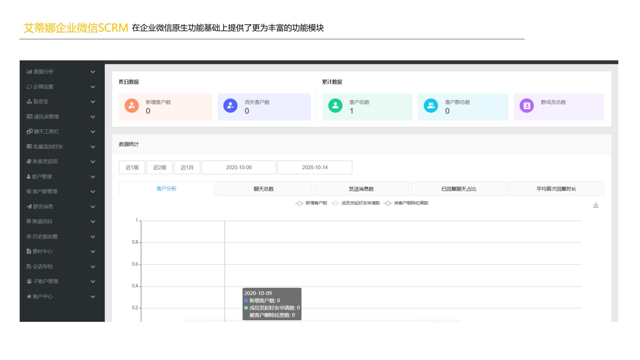This screenshot has height=360, width=640.
Task: Click the 2020-10-09 tooltip date
Action: pyautogui.click(x=258, y=293)
